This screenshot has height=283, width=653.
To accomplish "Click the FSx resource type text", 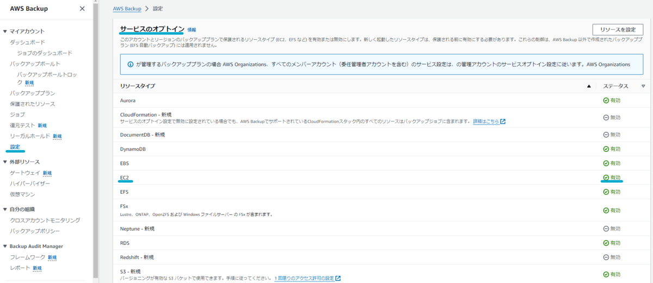I will tap(124, 206).
